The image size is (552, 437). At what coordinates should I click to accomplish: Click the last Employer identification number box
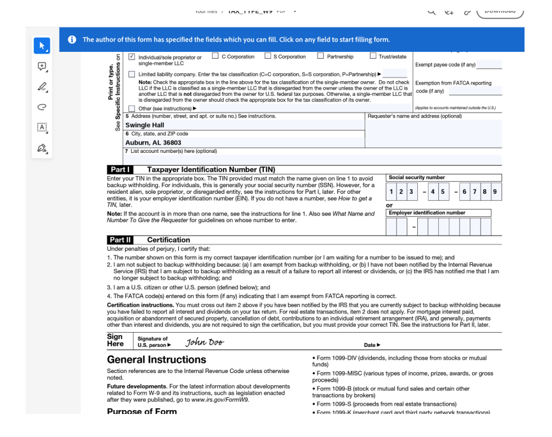tap(486, 226)
